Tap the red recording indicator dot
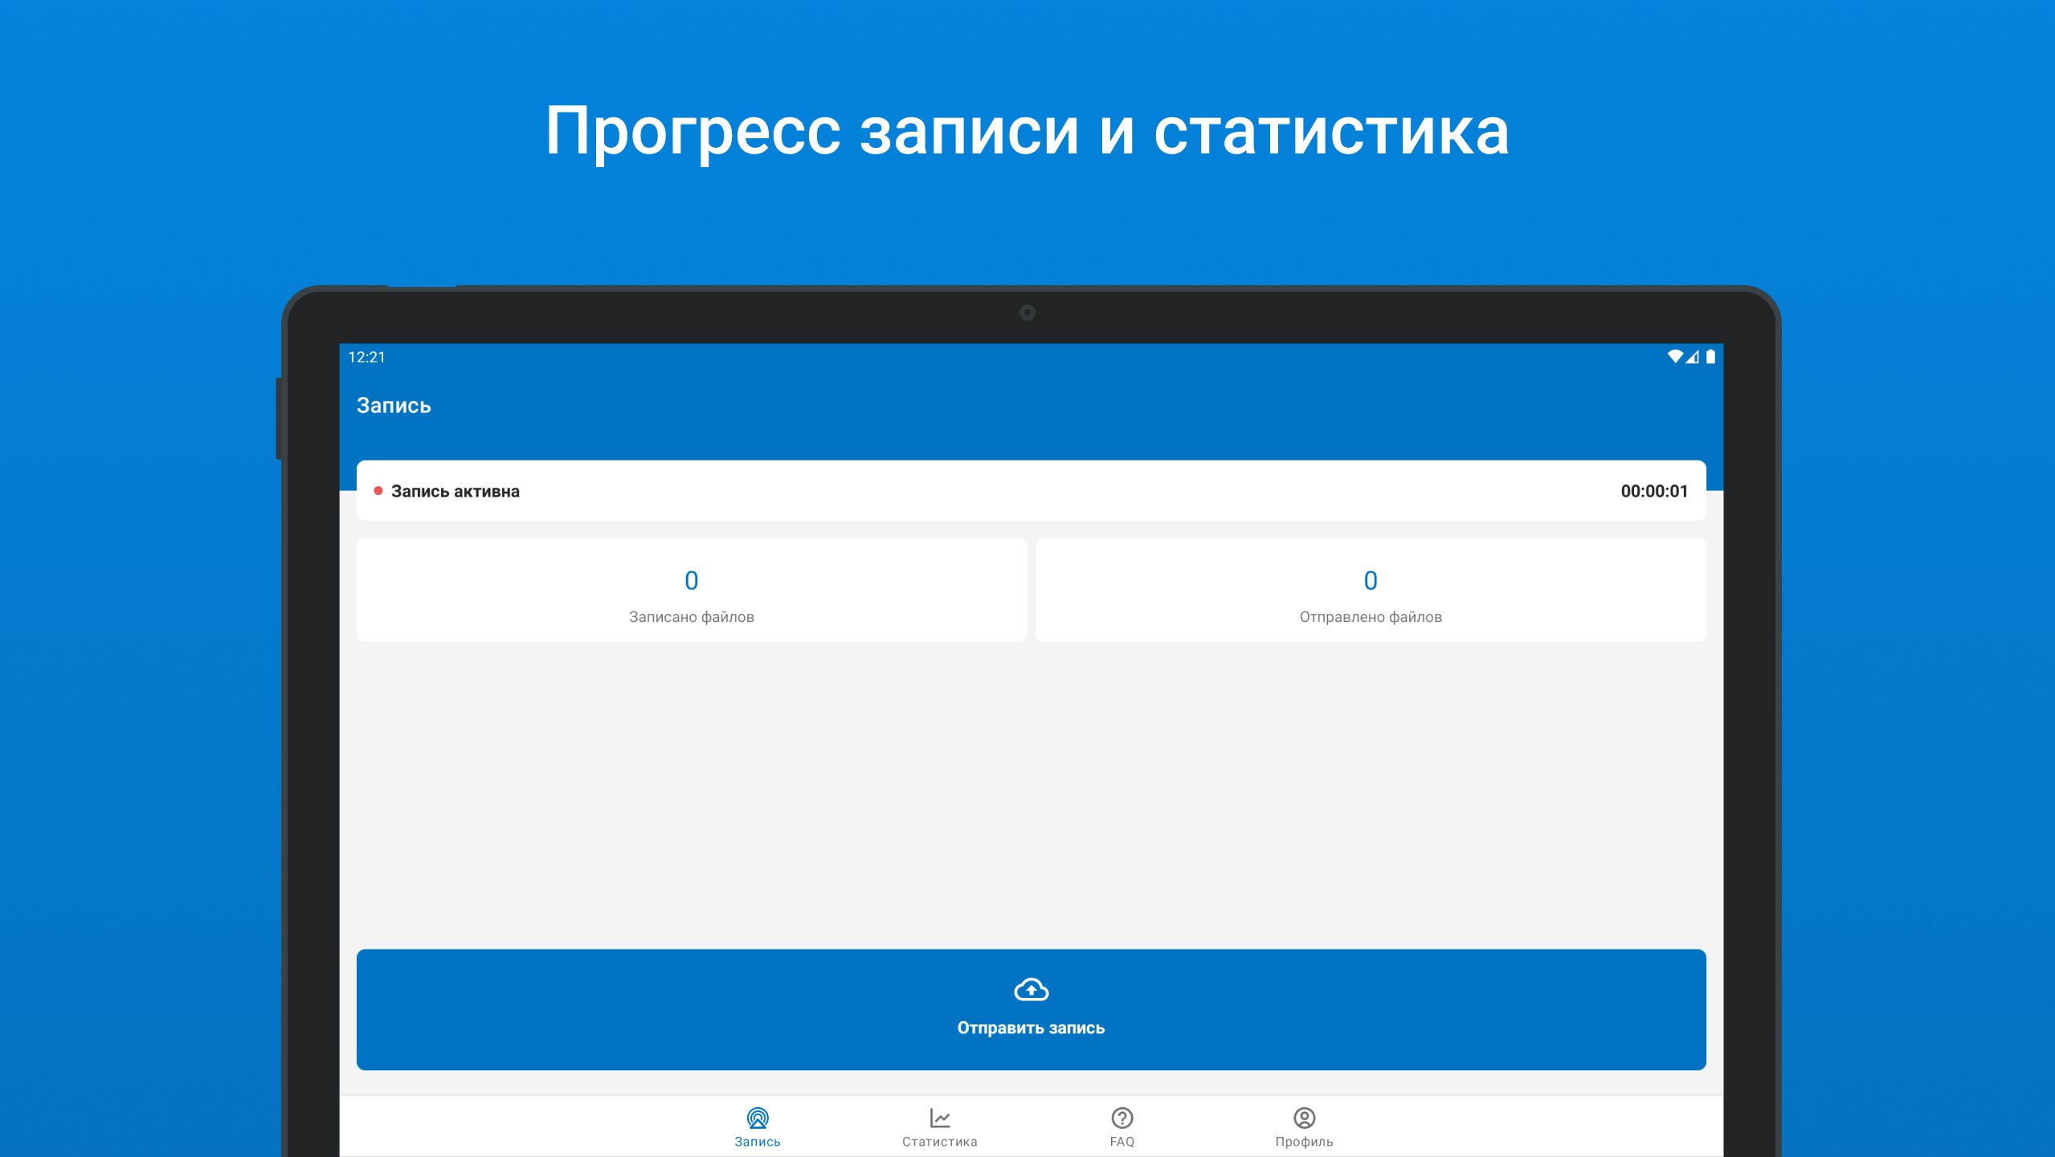Viewport: 2055px width, 1157px height. [x=378, y=491]
